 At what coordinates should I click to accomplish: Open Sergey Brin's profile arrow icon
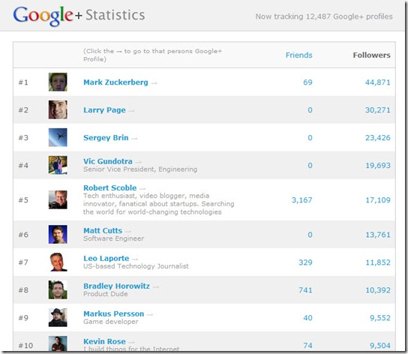coord(134,139)
